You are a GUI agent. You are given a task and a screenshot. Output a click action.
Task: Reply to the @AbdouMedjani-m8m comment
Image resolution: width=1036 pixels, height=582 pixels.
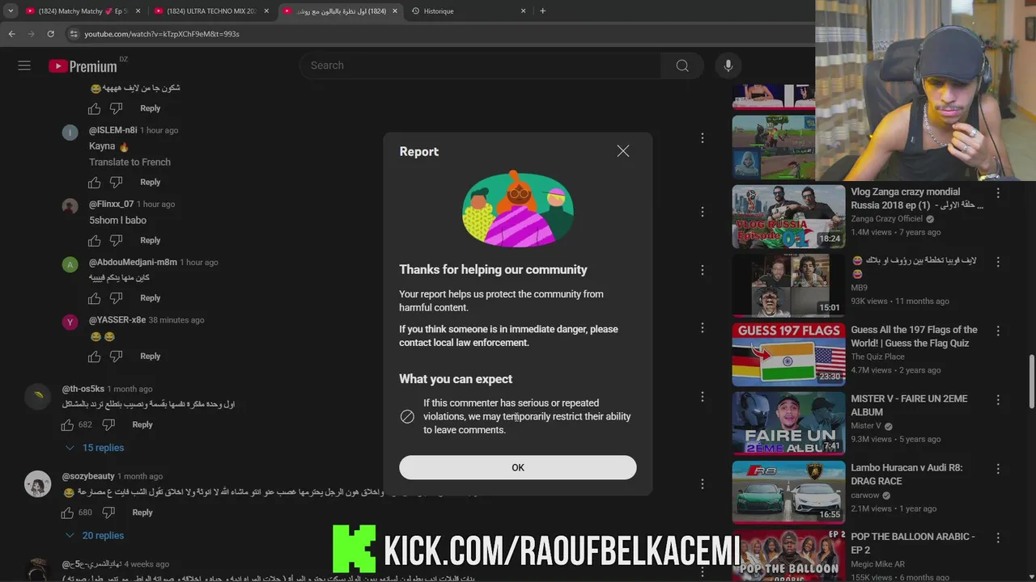tap(151, 298)
